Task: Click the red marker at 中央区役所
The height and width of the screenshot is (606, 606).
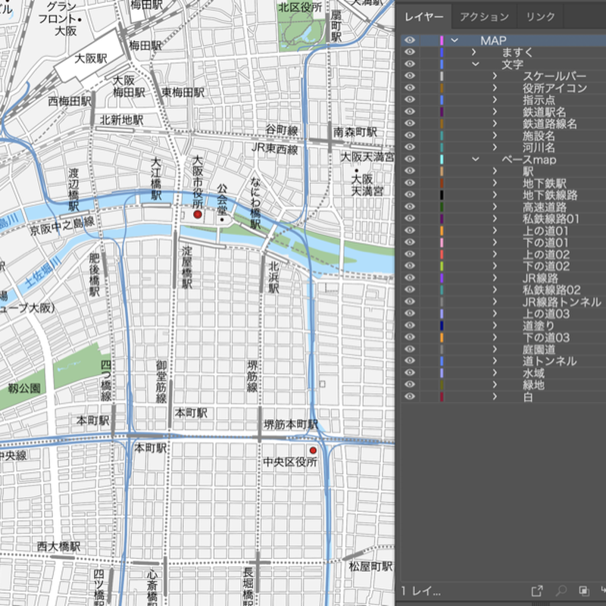Action: [x=312, y=450]
